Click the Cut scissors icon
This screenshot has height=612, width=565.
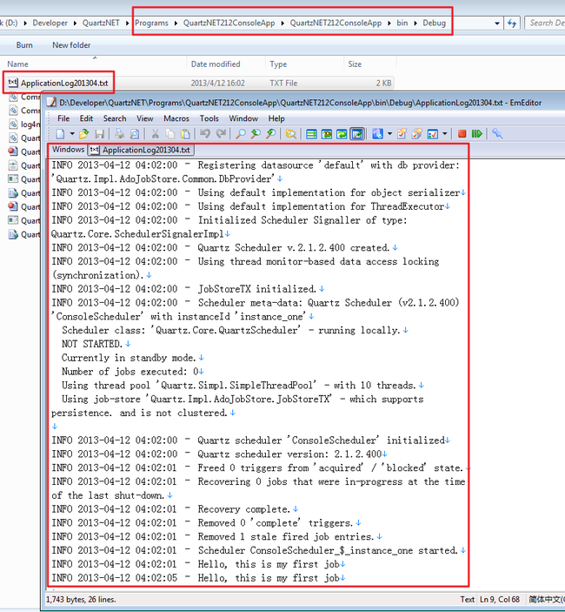(x=155, y=134)
